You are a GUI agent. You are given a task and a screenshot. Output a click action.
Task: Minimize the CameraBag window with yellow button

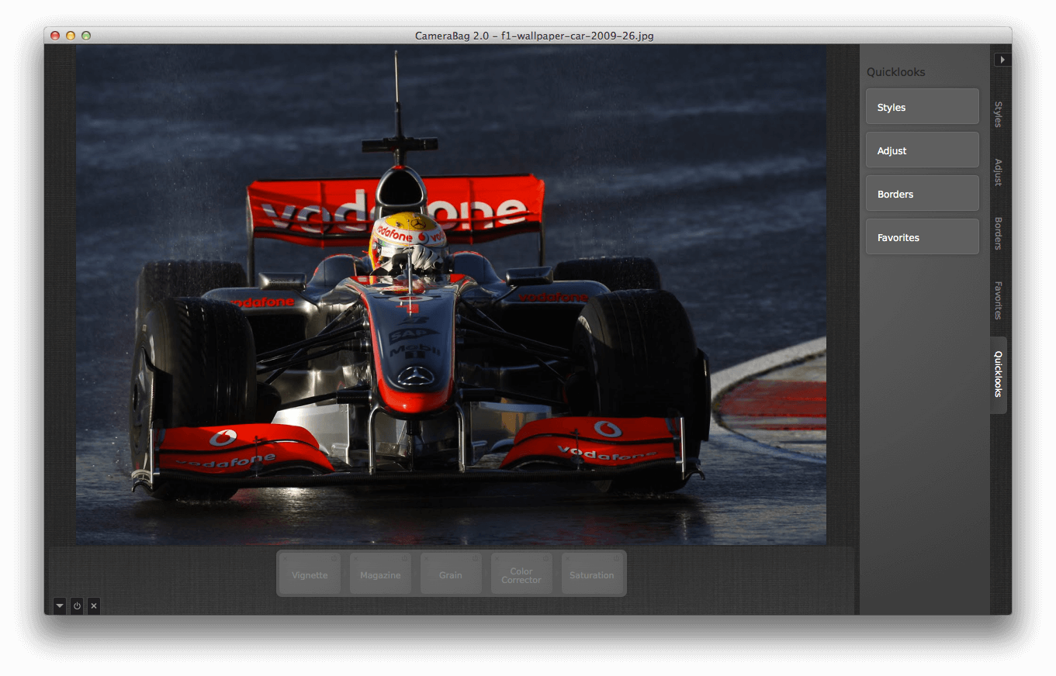click(x=71, y=36)
